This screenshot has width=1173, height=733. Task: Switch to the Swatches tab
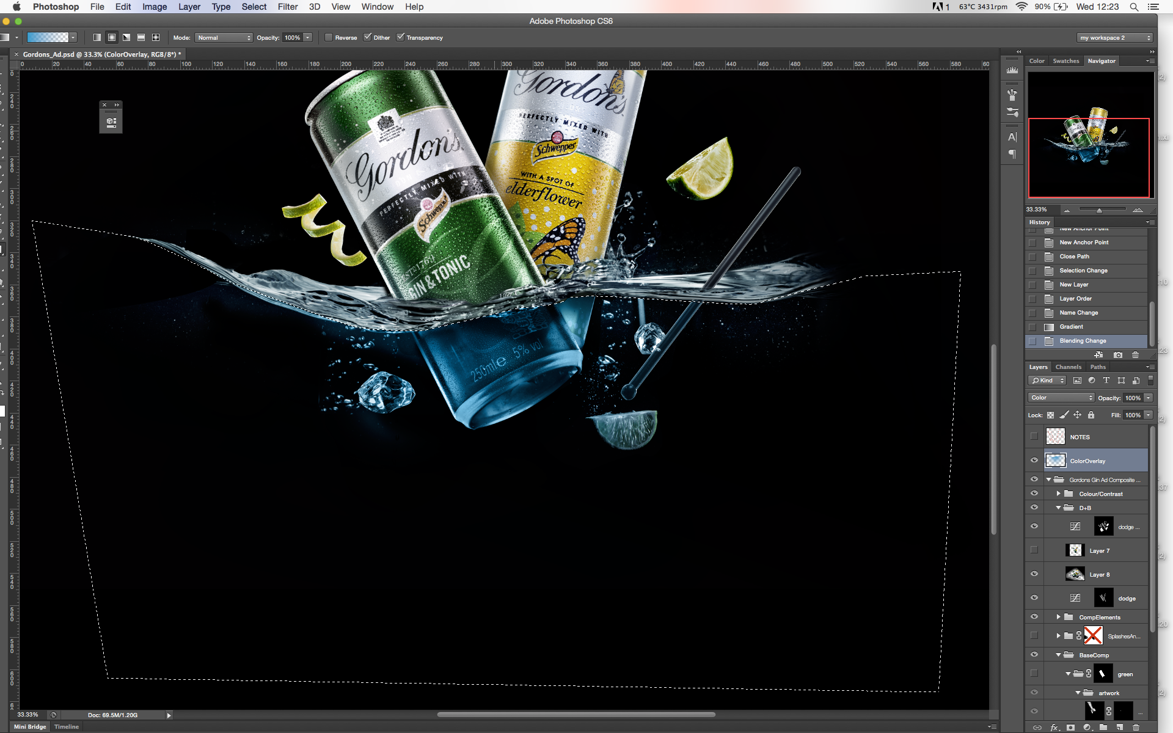pyautogui.click(x=1066, y=61)
